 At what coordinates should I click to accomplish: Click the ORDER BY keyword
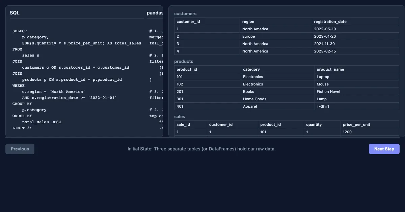point(22,116)
